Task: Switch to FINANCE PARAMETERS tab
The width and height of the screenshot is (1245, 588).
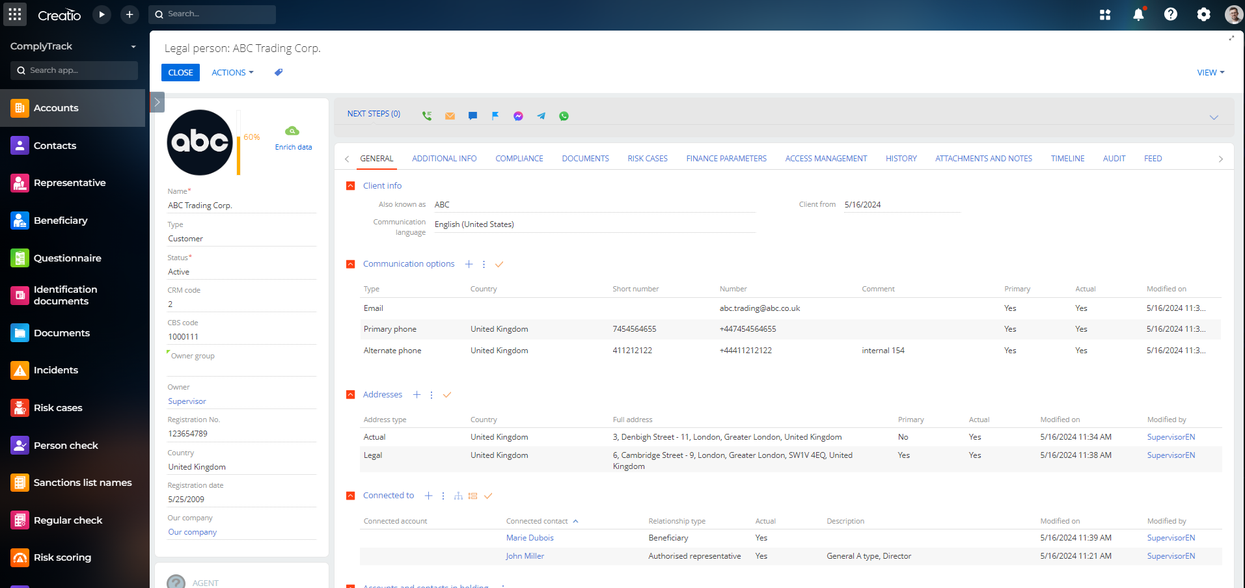Action: (726, 159)
